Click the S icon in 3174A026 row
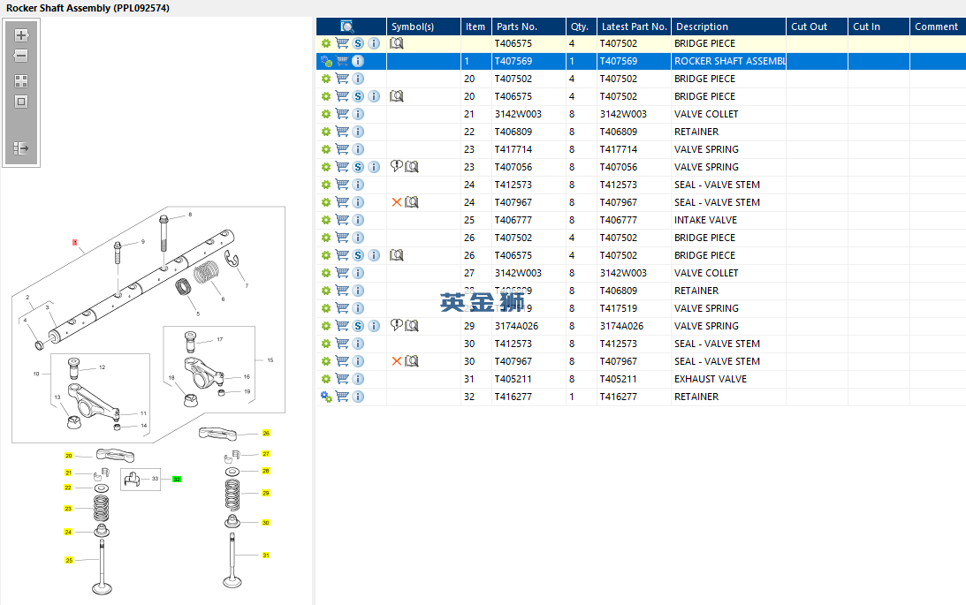966x605 pixels. tap(358, 326)
